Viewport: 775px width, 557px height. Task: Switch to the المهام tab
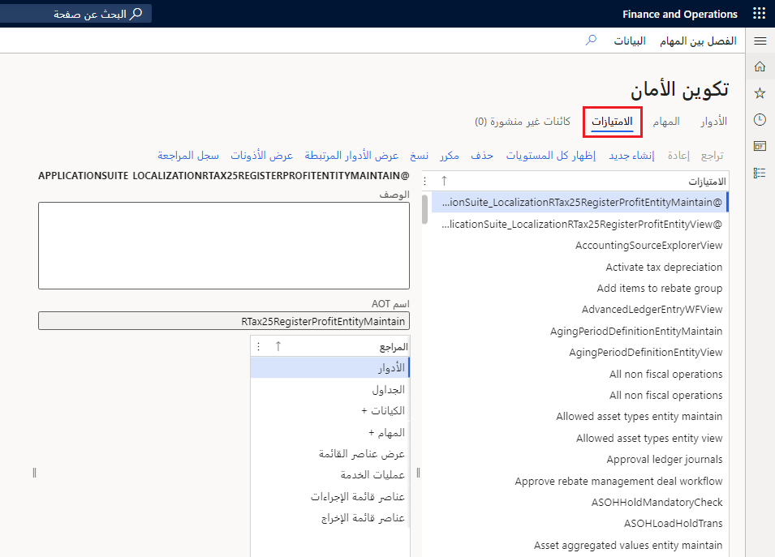(665, 122)
